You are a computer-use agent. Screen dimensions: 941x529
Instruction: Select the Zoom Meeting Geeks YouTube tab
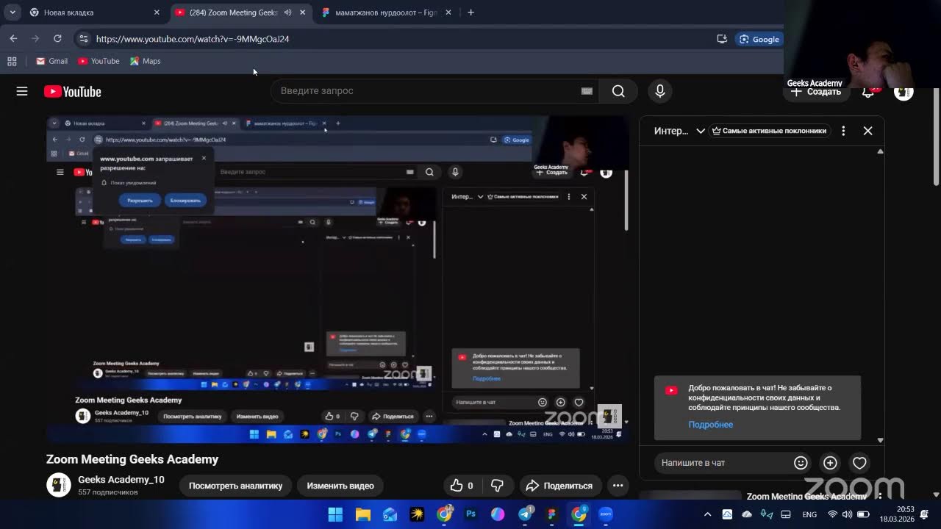point(232,12)
